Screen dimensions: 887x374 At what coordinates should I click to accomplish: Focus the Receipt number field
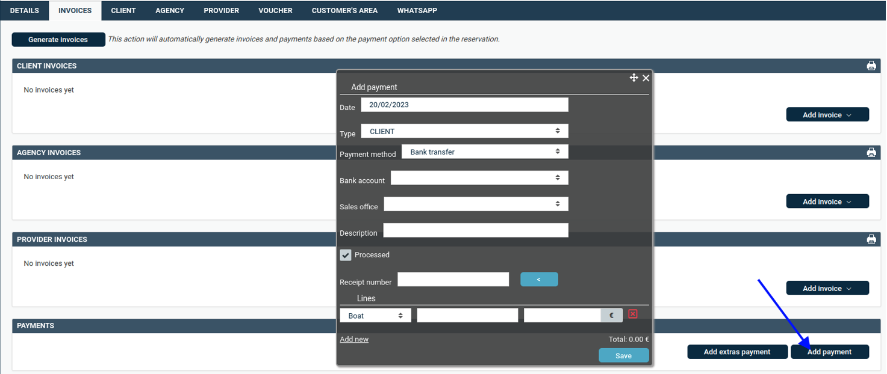coord(453,279)
